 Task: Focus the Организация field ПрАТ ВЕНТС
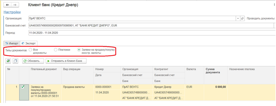[x=132, y=18]
